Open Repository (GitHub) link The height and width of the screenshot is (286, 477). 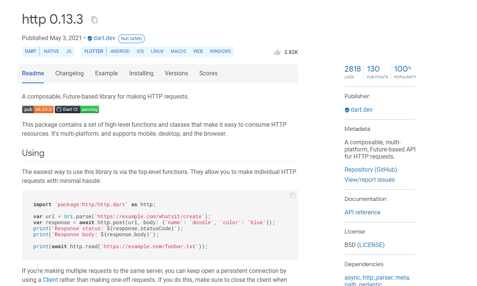click(x=370, y=170)
